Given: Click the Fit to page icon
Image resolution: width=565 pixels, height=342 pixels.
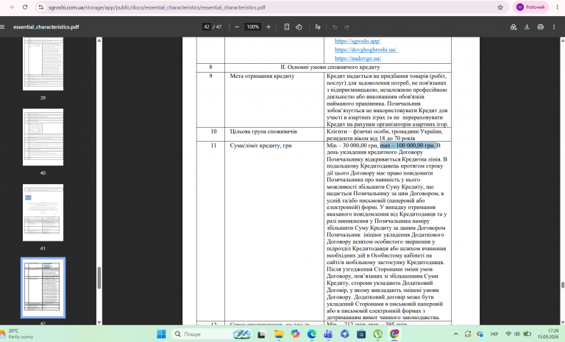Looking at the screenshot, I should click(287, 27).
